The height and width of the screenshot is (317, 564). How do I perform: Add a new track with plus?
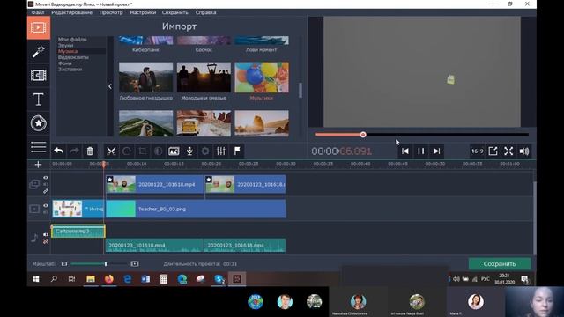[38, 165]
